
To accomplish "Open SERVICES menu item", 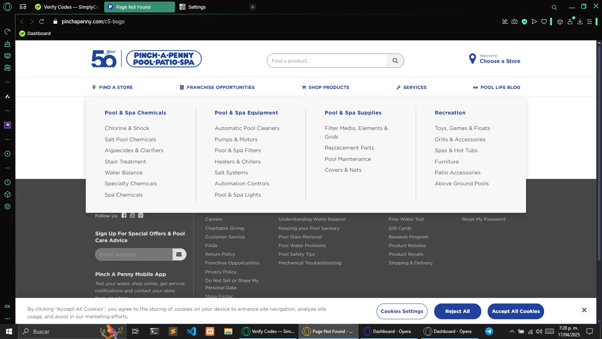I will [x=411, y=87].
